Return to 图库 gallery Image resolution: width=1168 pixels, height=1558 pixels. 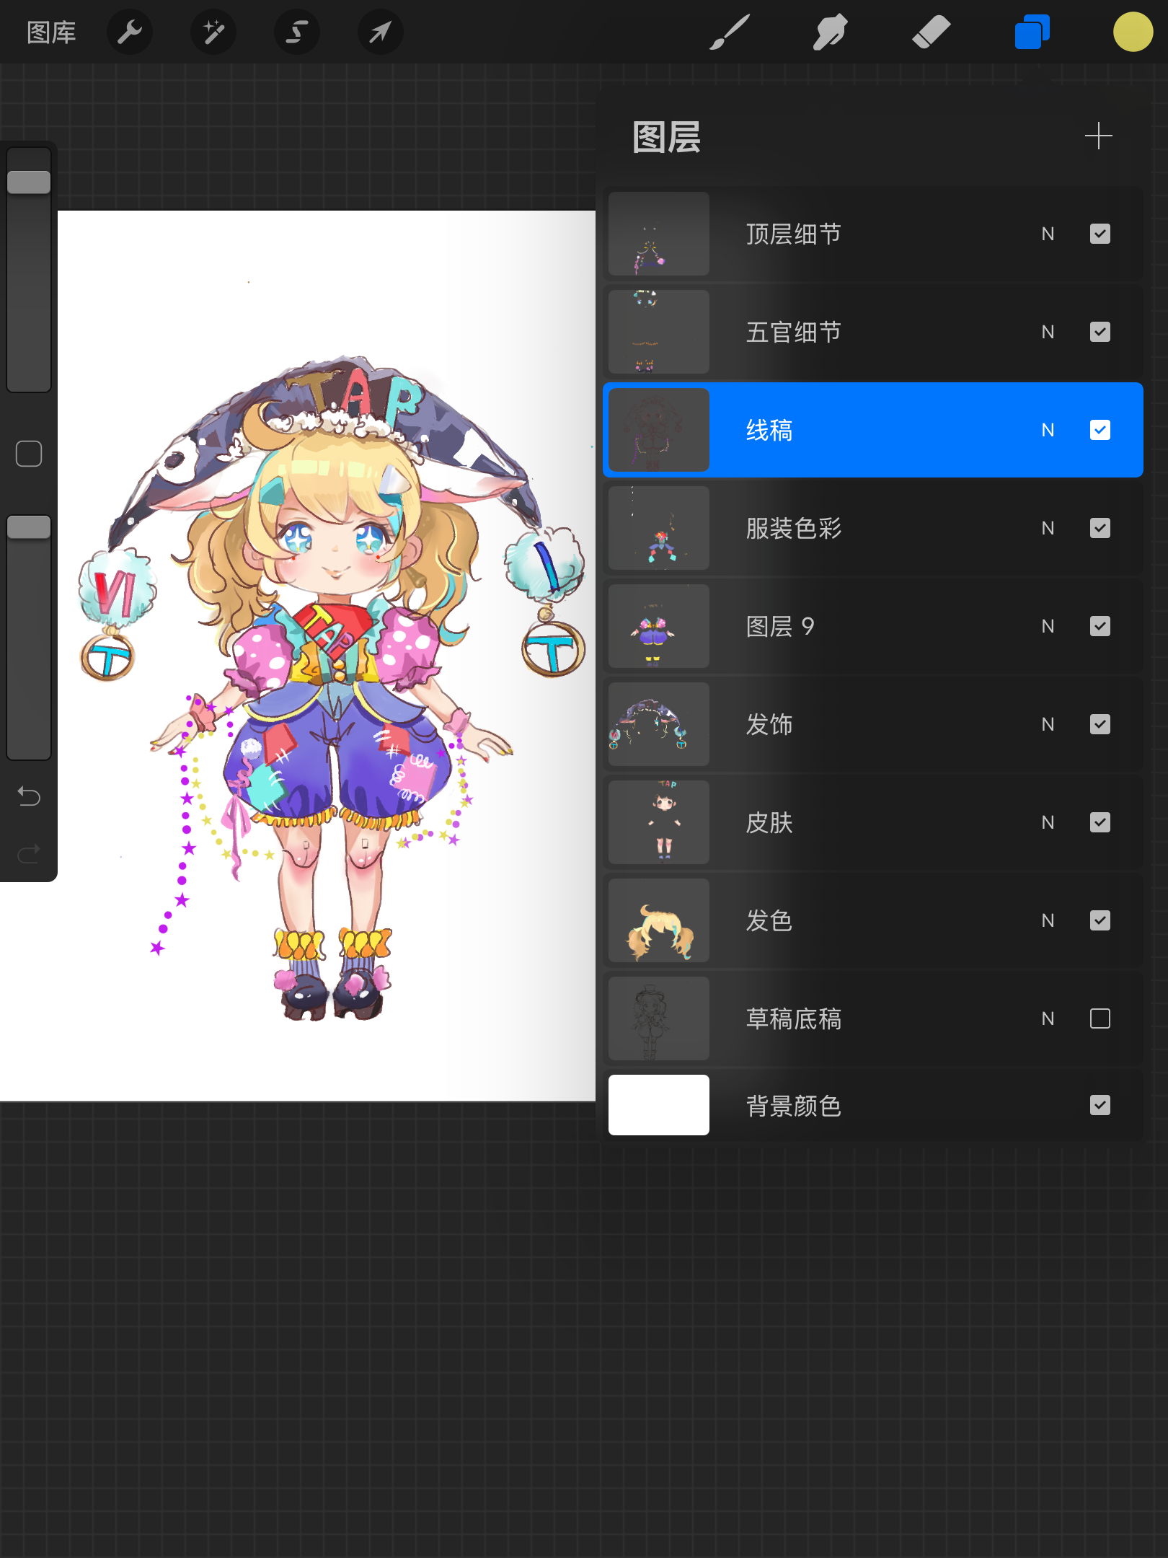click(x=51, y=32)
